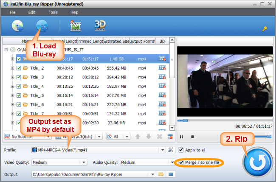The height and width of the screenshot is (182, 276).
Task: Open the File menu
Action: click(x=12, y=12)
